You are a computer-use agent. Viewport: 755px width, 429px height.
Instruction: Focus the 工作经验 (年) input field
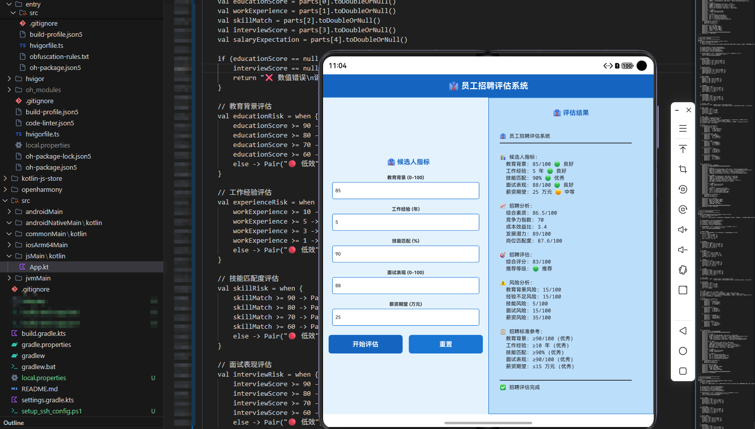(x=406, y=222)
